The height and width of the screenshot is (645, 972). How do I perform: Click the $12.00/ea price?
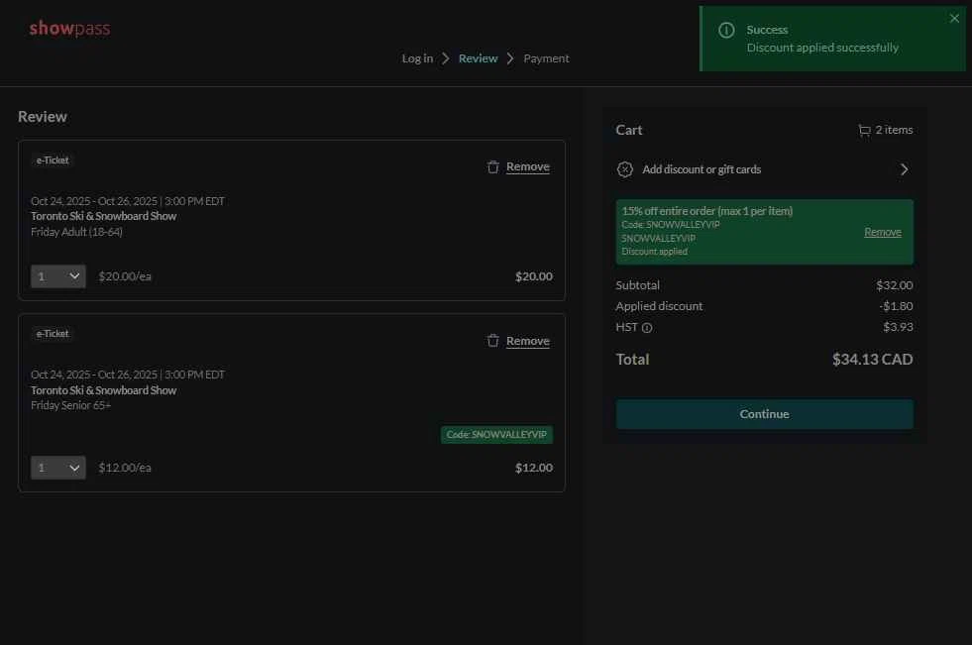point(125,468)
